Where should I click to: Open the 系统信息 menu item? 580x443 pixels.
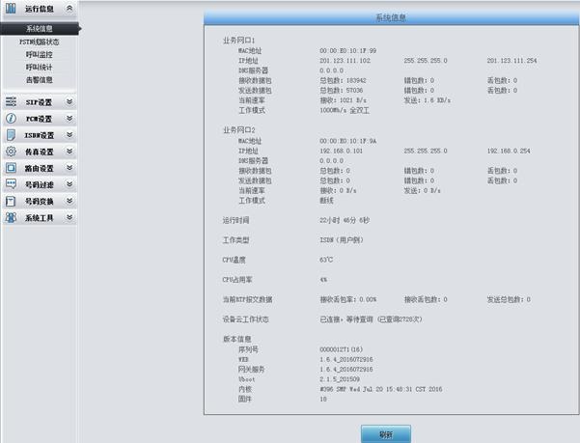[40, 29]
